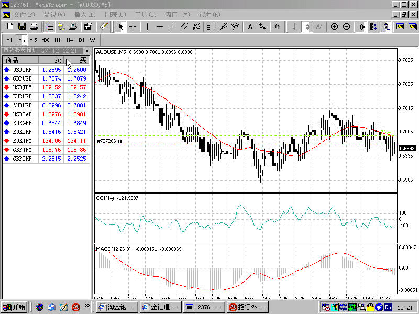Click the CCI(14) indicator label
The image size is (419, 314).
click(105, 198)
